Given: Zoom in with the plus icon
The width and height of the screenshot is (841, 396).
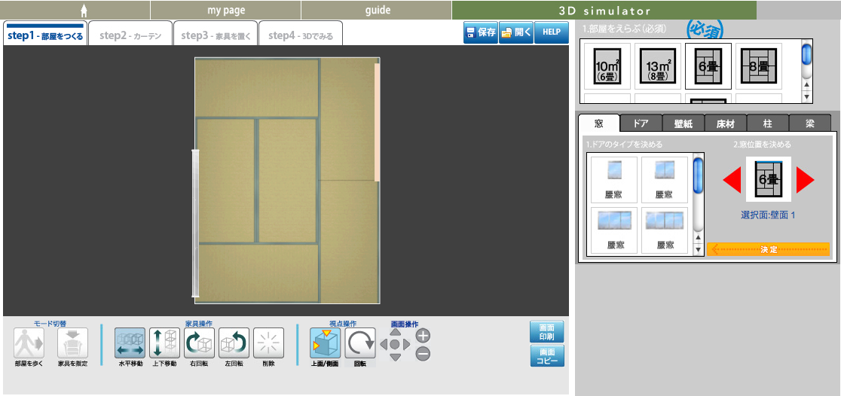Looking at the screenshot, I should click(424, 336).
